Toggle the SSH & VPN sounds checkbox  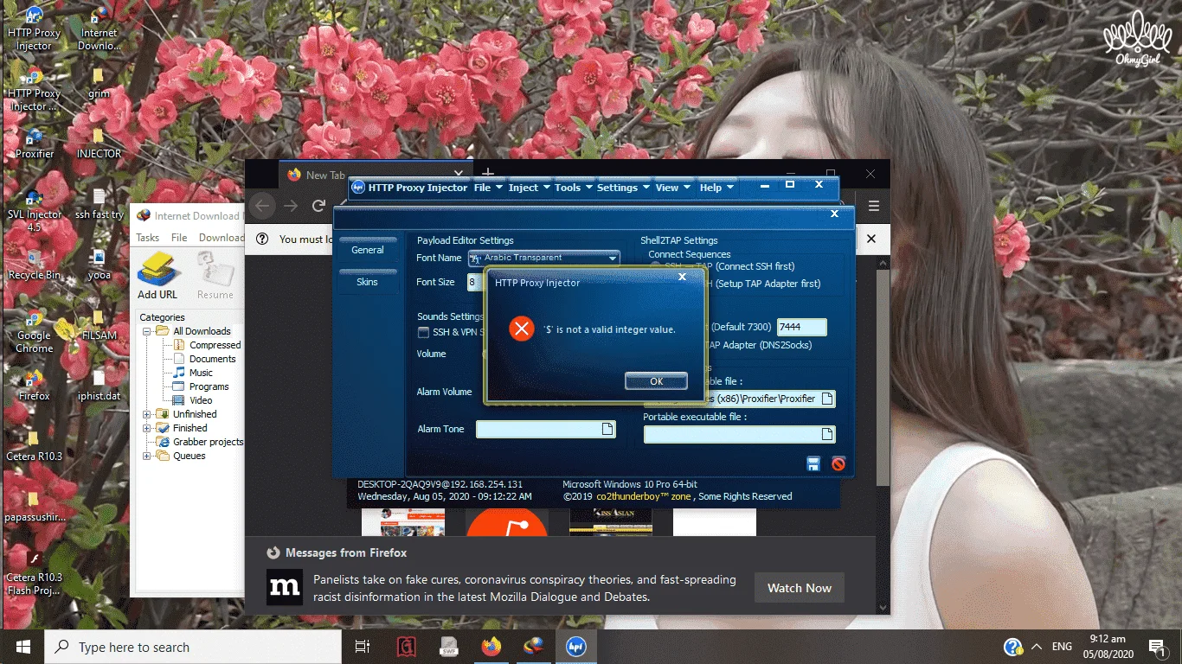pyautogui.click(x=423, y=332)
